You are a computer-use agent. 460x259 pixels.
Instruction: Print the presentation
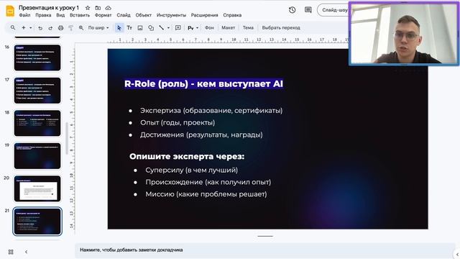[60, 28]
